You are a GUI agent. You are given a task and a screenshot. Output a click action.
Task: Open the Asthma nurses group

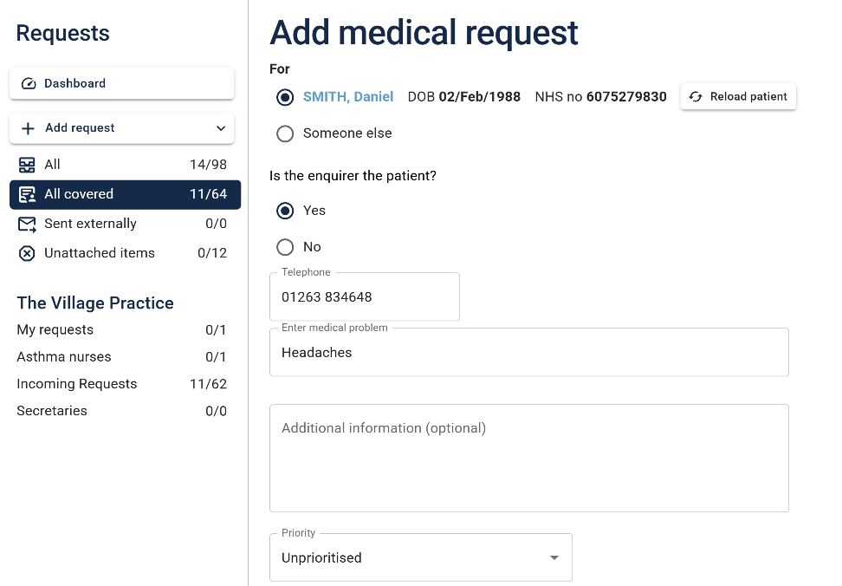pyautogui.click(x=122, y=356)
